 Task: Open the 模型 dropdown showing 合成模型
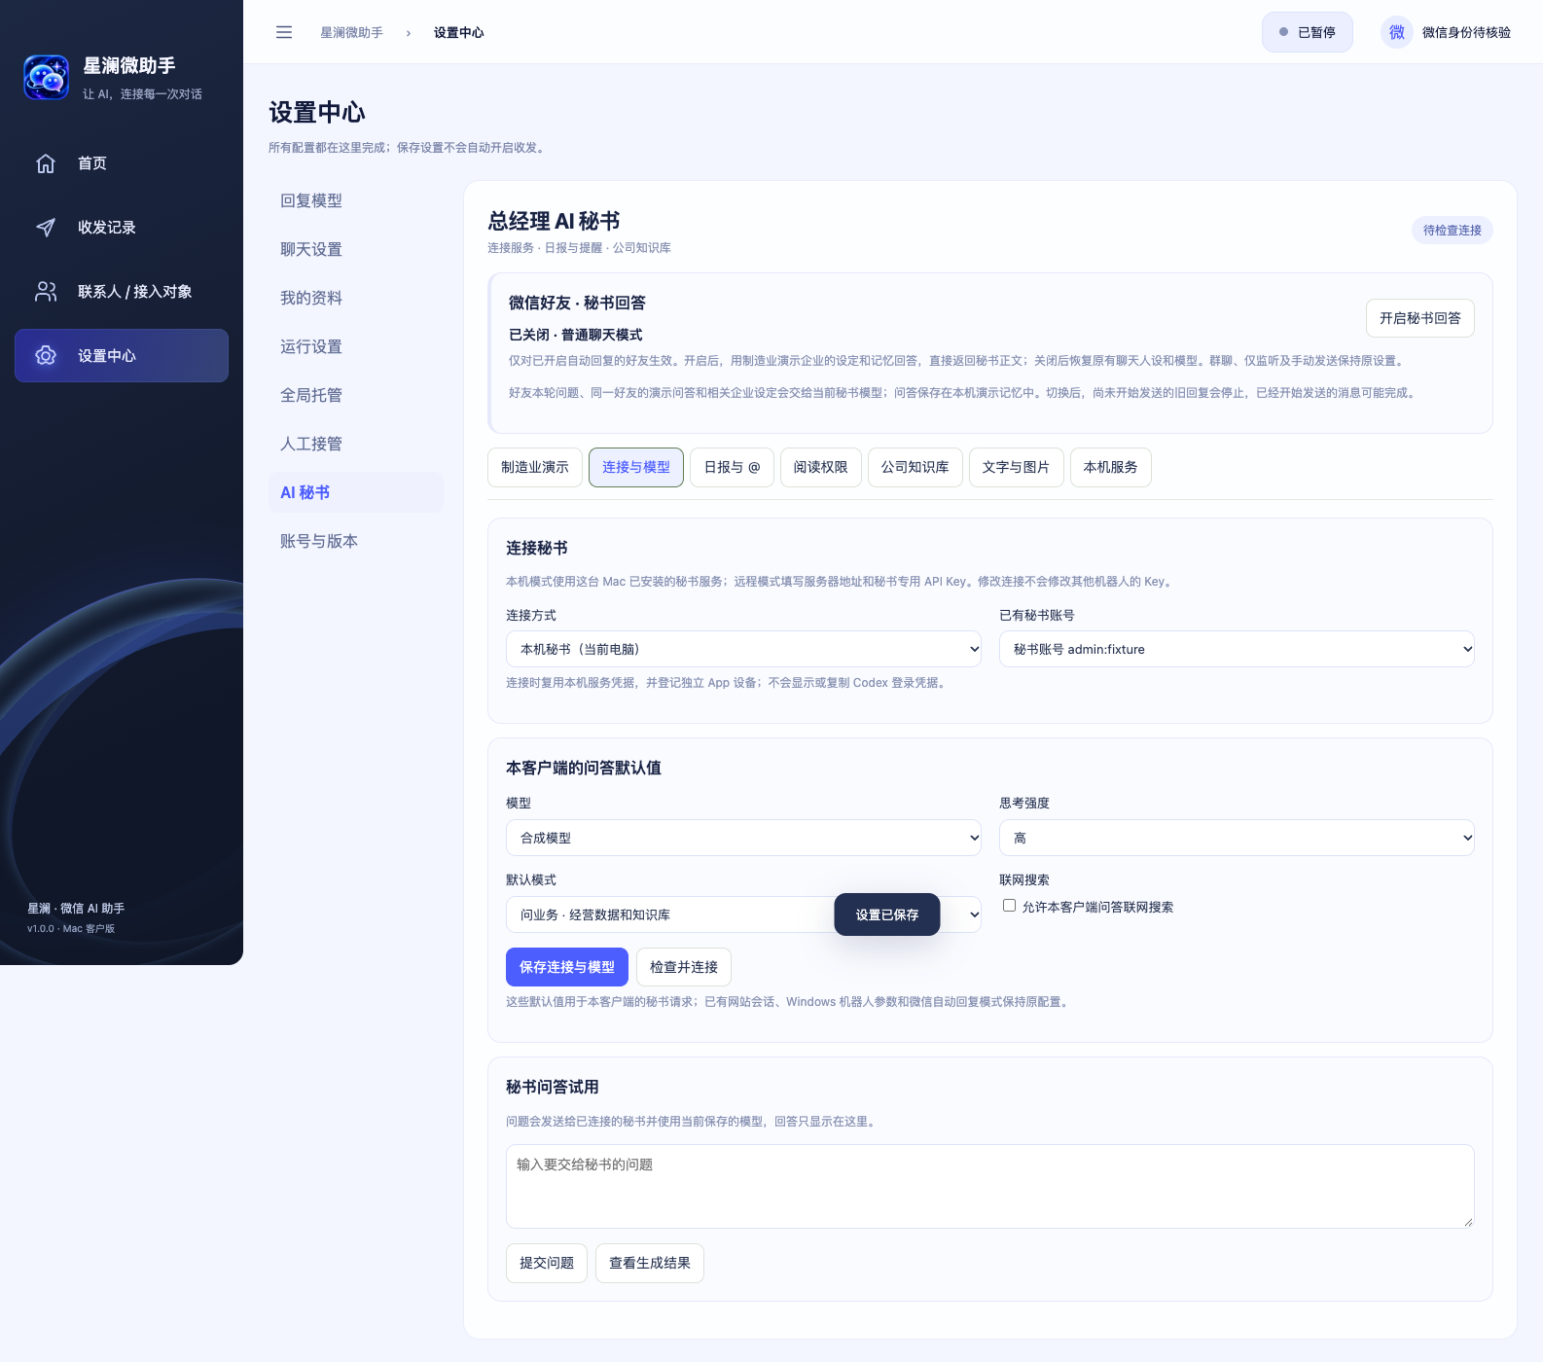743,838
